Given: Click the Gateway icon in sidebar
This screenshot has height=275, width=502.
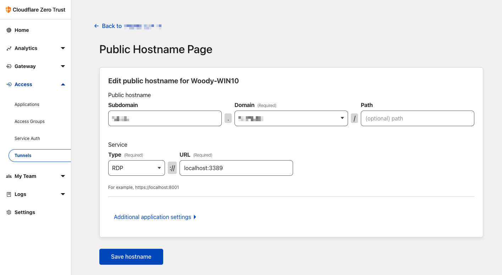Looking at the screenshot, I should point(9,66).
